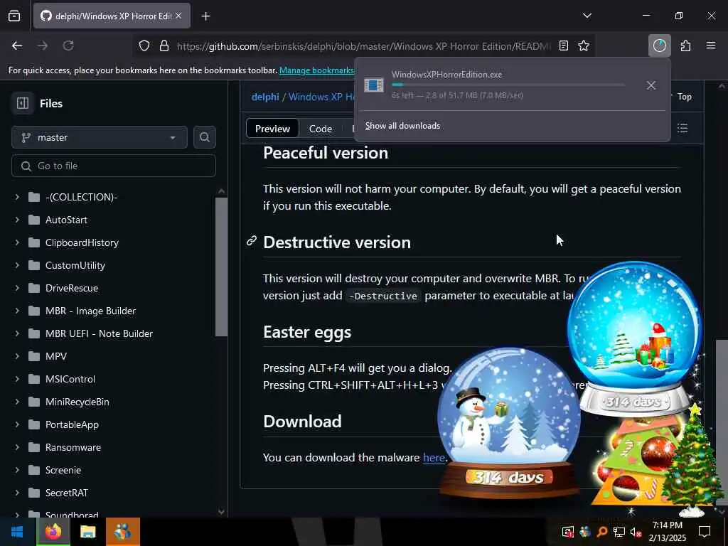This screenshot has height=546, width=728.
Task: Open the Windows XP breadcrumb link
Action: point(321,97)
